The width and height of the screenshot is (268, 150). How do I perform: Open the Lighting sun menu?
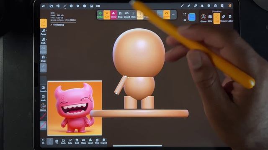[78, 6]
